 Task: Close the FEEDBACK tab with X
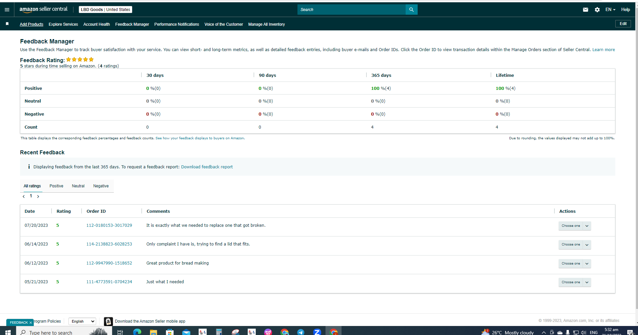(30, 323)
